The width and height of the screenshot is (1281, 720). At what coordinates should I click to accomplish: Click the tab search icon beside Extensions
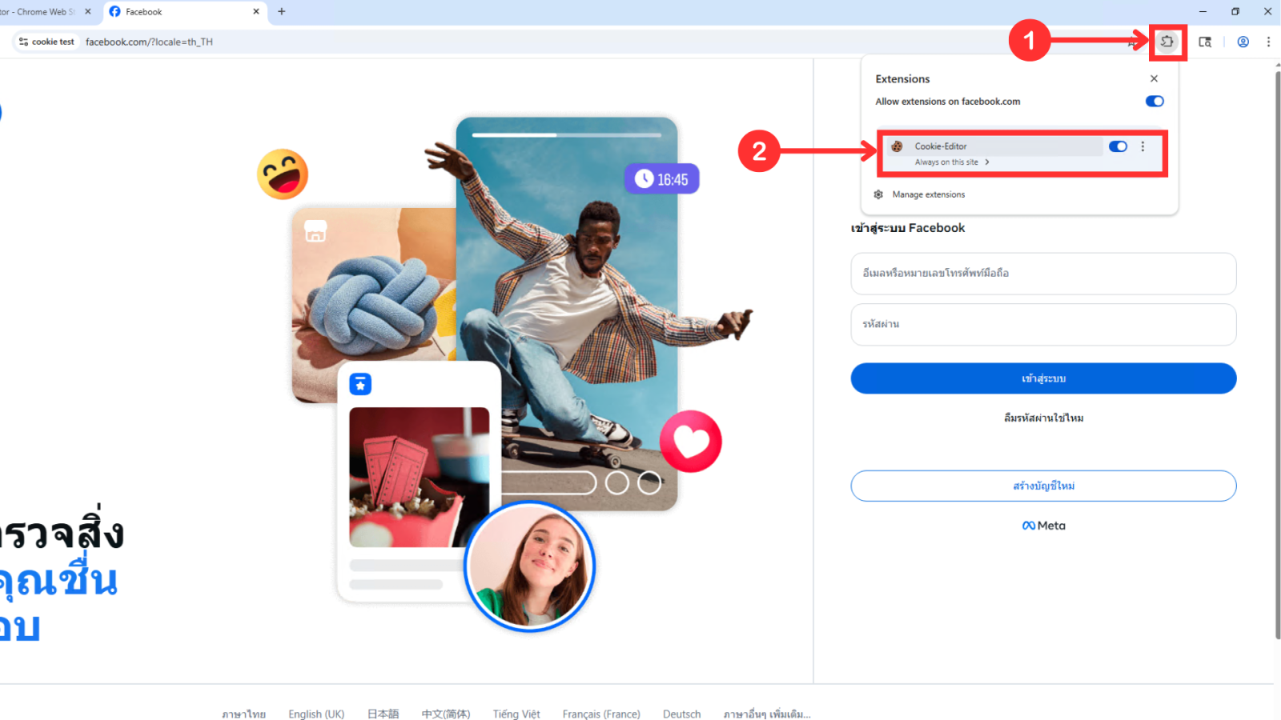tap(1205, 42)
